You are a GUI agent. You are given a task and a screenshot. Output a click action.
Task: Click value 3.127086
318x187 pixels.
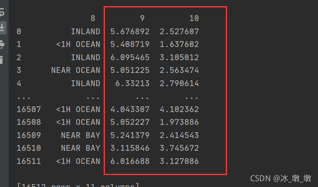tap(179, 161)
